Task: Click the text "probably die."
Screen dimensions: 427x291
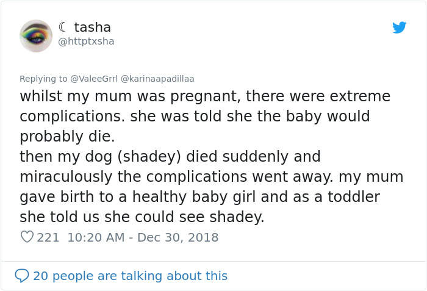Action: pos(67,136)
